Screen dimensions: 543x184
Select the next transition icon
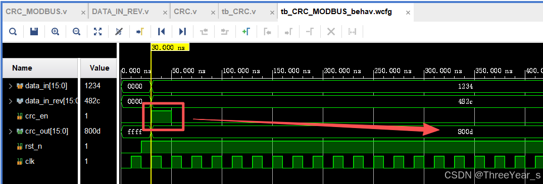pos(225,32)
